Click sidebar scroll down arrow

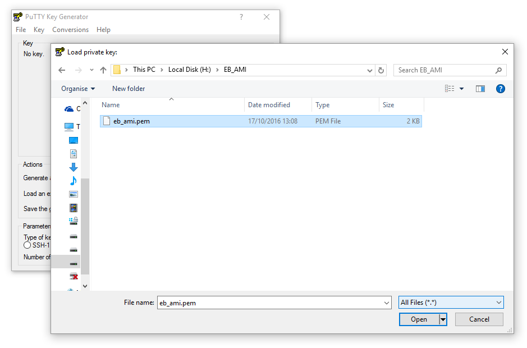tap(85, 286)
